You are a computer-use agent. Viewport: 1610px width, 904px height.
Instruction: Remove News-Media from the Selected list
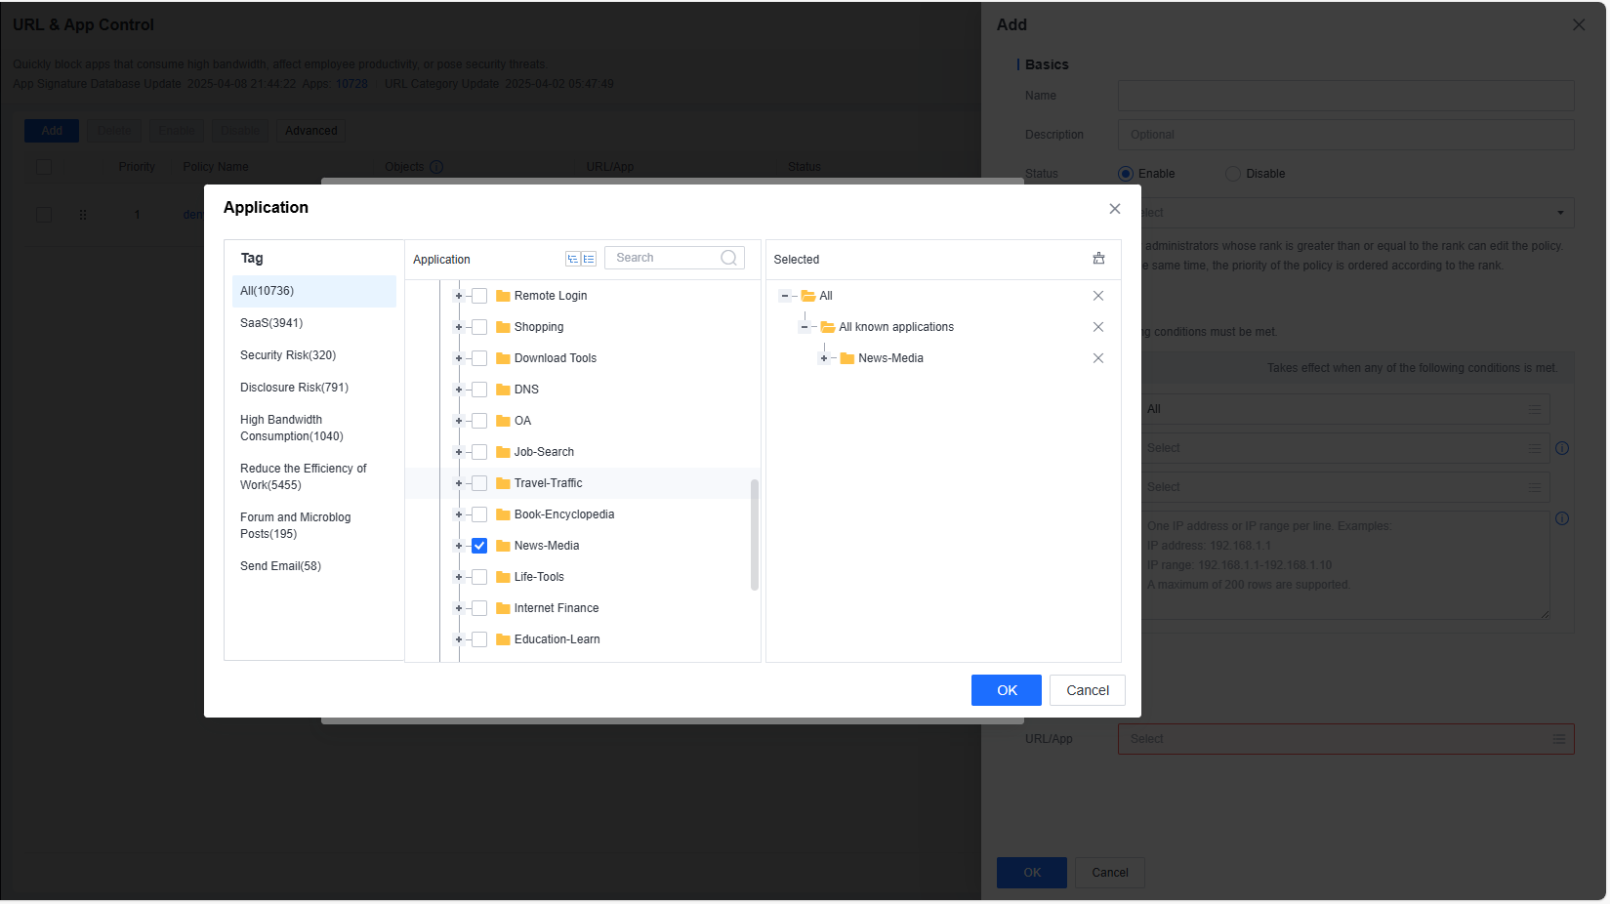pyautogui.click(x=1098, y=358)
